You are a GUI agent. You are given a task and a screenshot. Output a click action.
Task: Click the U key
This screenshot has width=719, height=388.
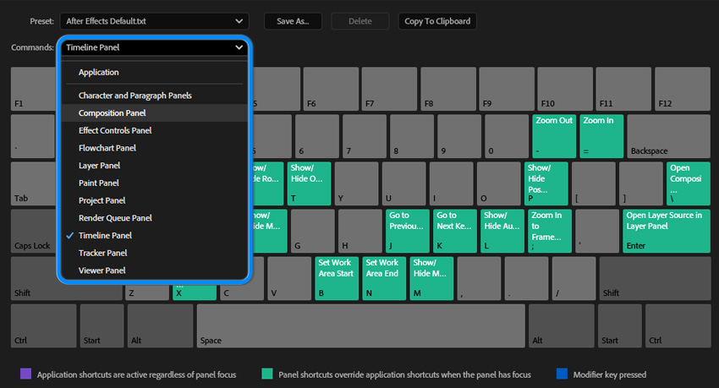pos(404,183)
